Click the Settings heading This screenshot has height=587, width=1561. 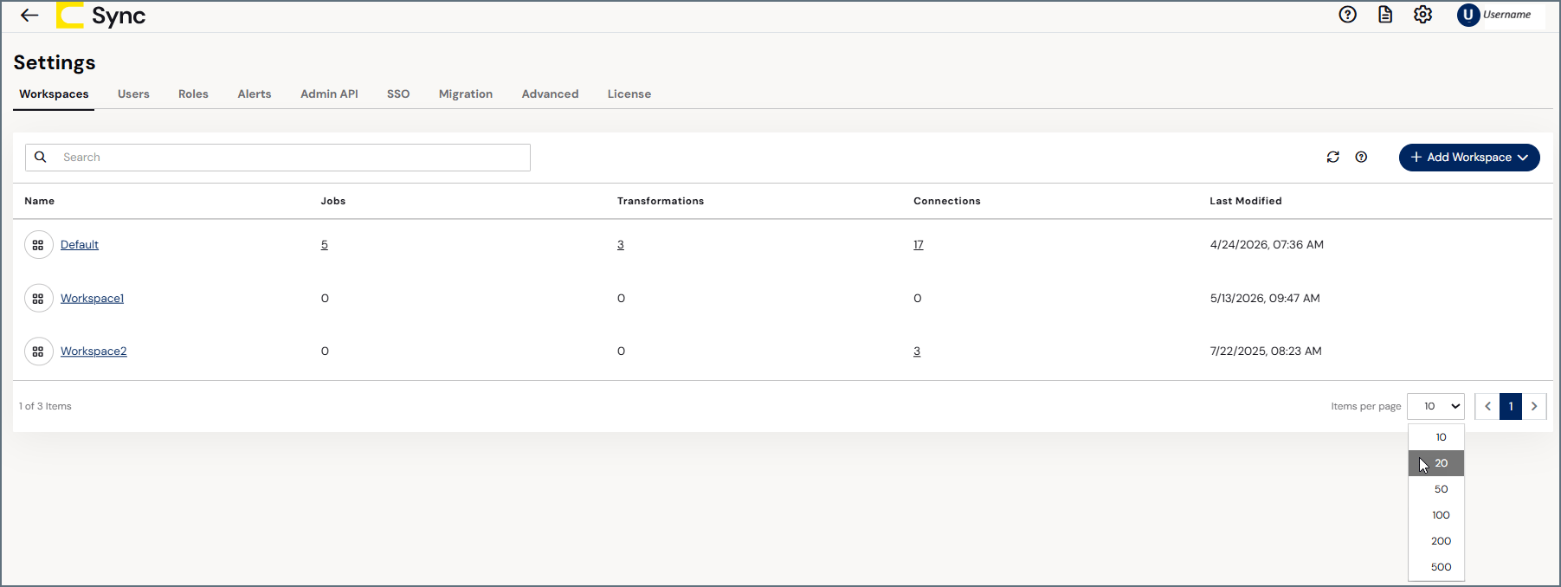[x=55, y=62]
